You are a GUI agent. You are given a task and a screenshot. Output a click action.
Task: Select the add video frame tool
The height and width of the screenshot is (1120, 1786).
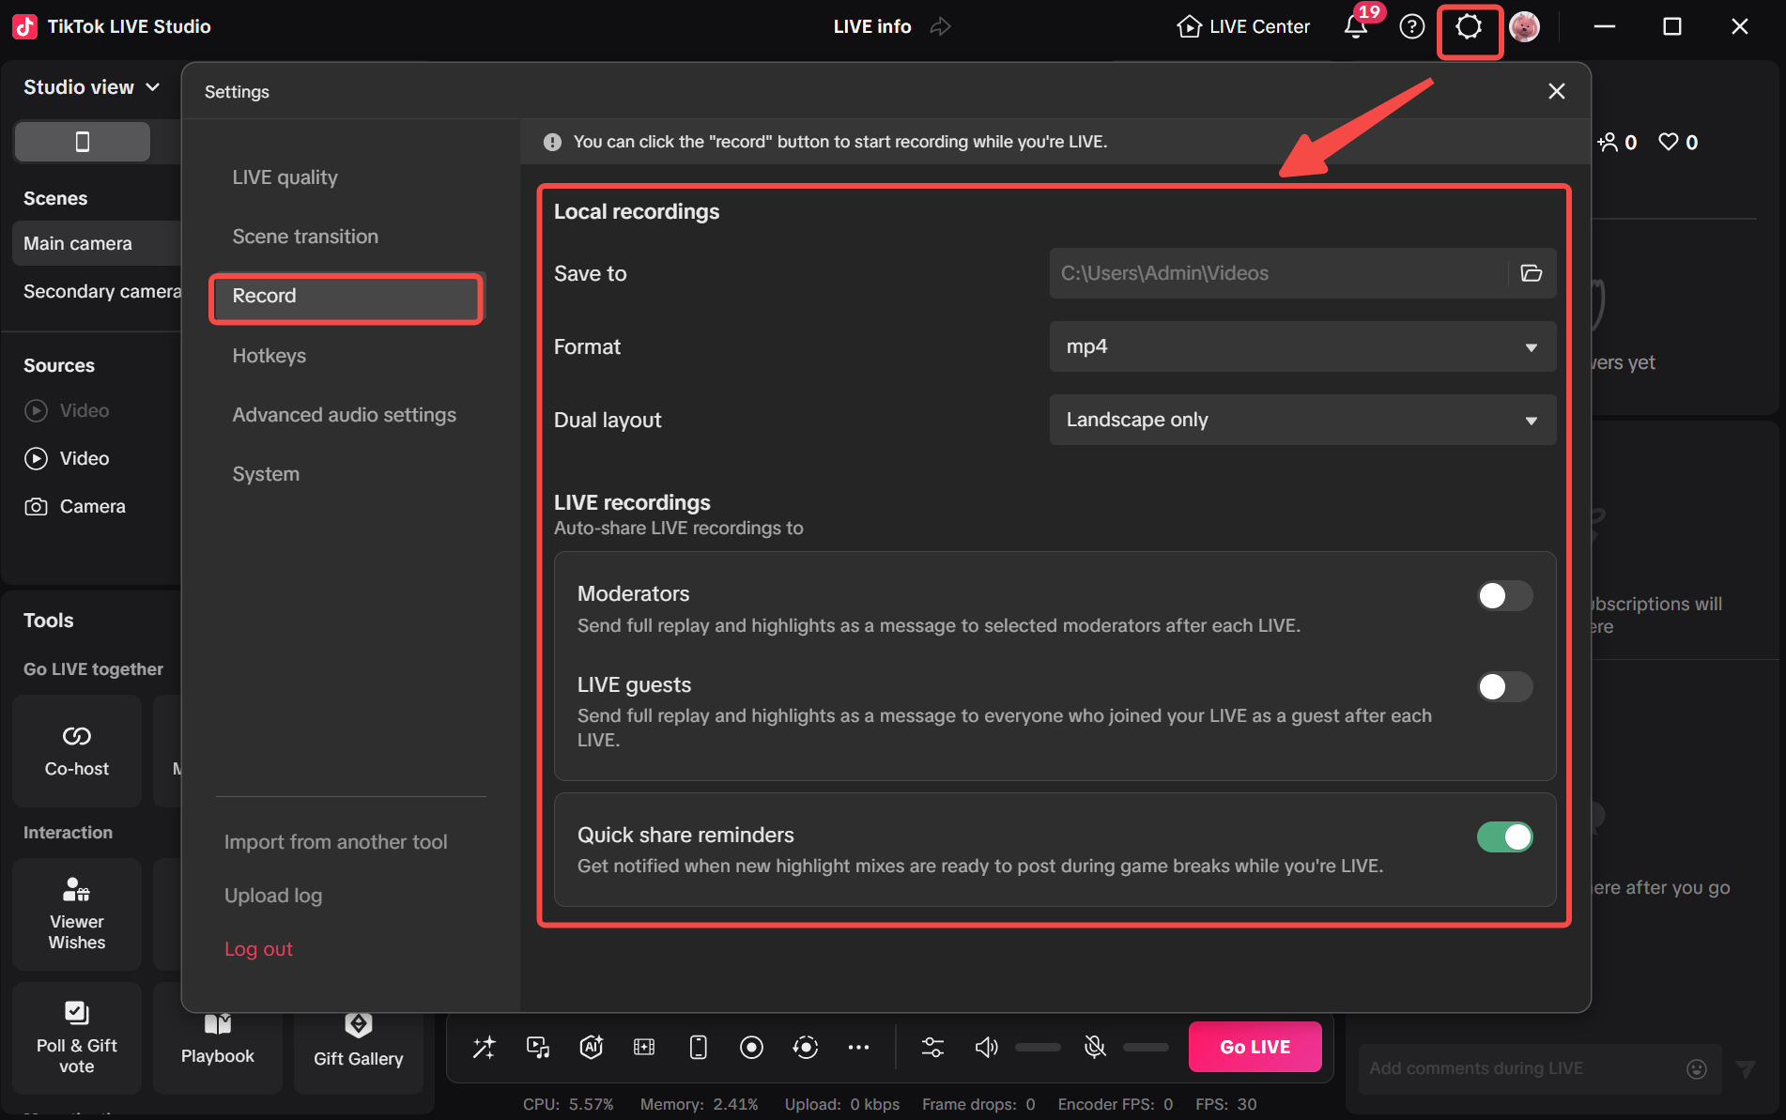tap(644, 1047)
